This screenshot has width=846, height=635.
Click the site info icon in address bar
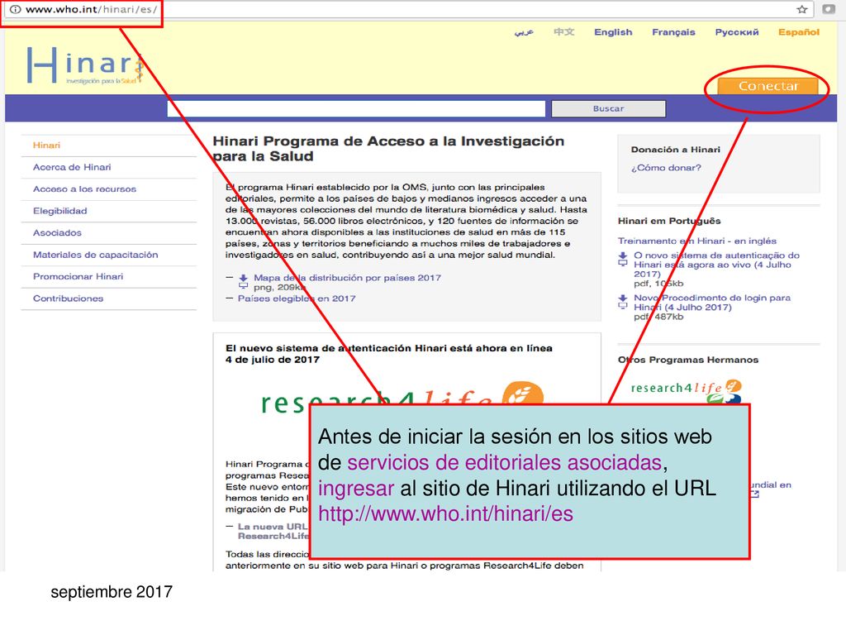pyautogui.click(x=15, y=9)
